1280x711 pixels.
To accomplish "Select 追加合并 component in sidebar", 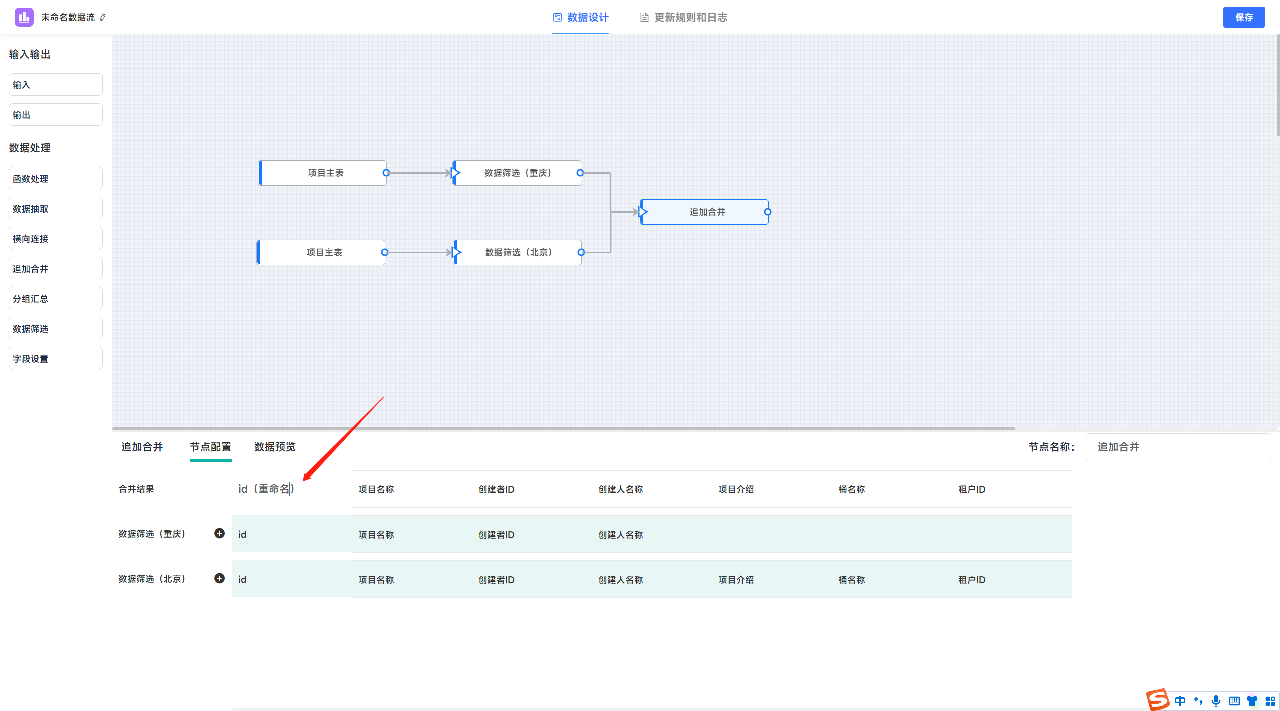I will pyautogui.click(x=56, y=268).
